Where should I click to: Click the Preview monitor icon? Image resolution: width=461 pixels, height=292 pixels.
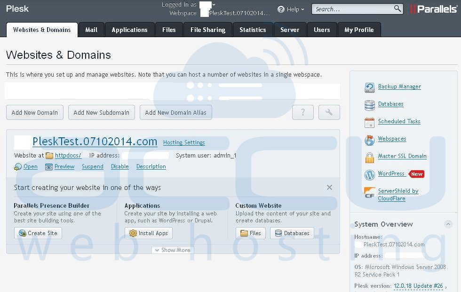point(48,166)
